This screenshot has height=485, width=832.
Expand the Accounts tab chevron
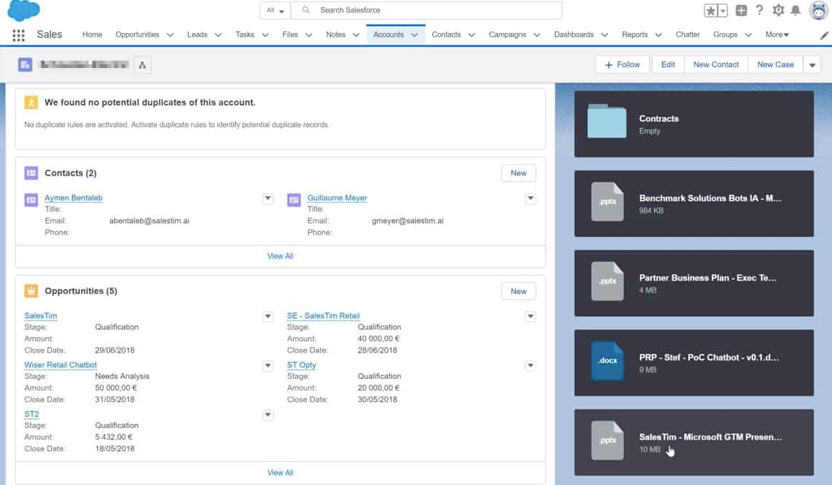click(x=415, y=35)
